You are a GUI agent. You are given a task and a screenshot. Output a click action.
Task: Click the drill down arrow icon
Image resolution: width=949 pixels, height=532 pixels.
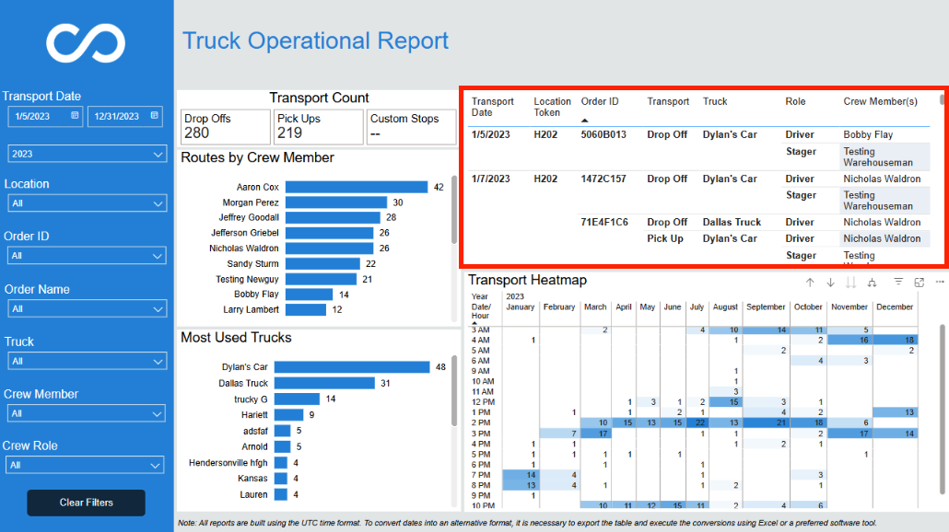click(x=830, y=283)
